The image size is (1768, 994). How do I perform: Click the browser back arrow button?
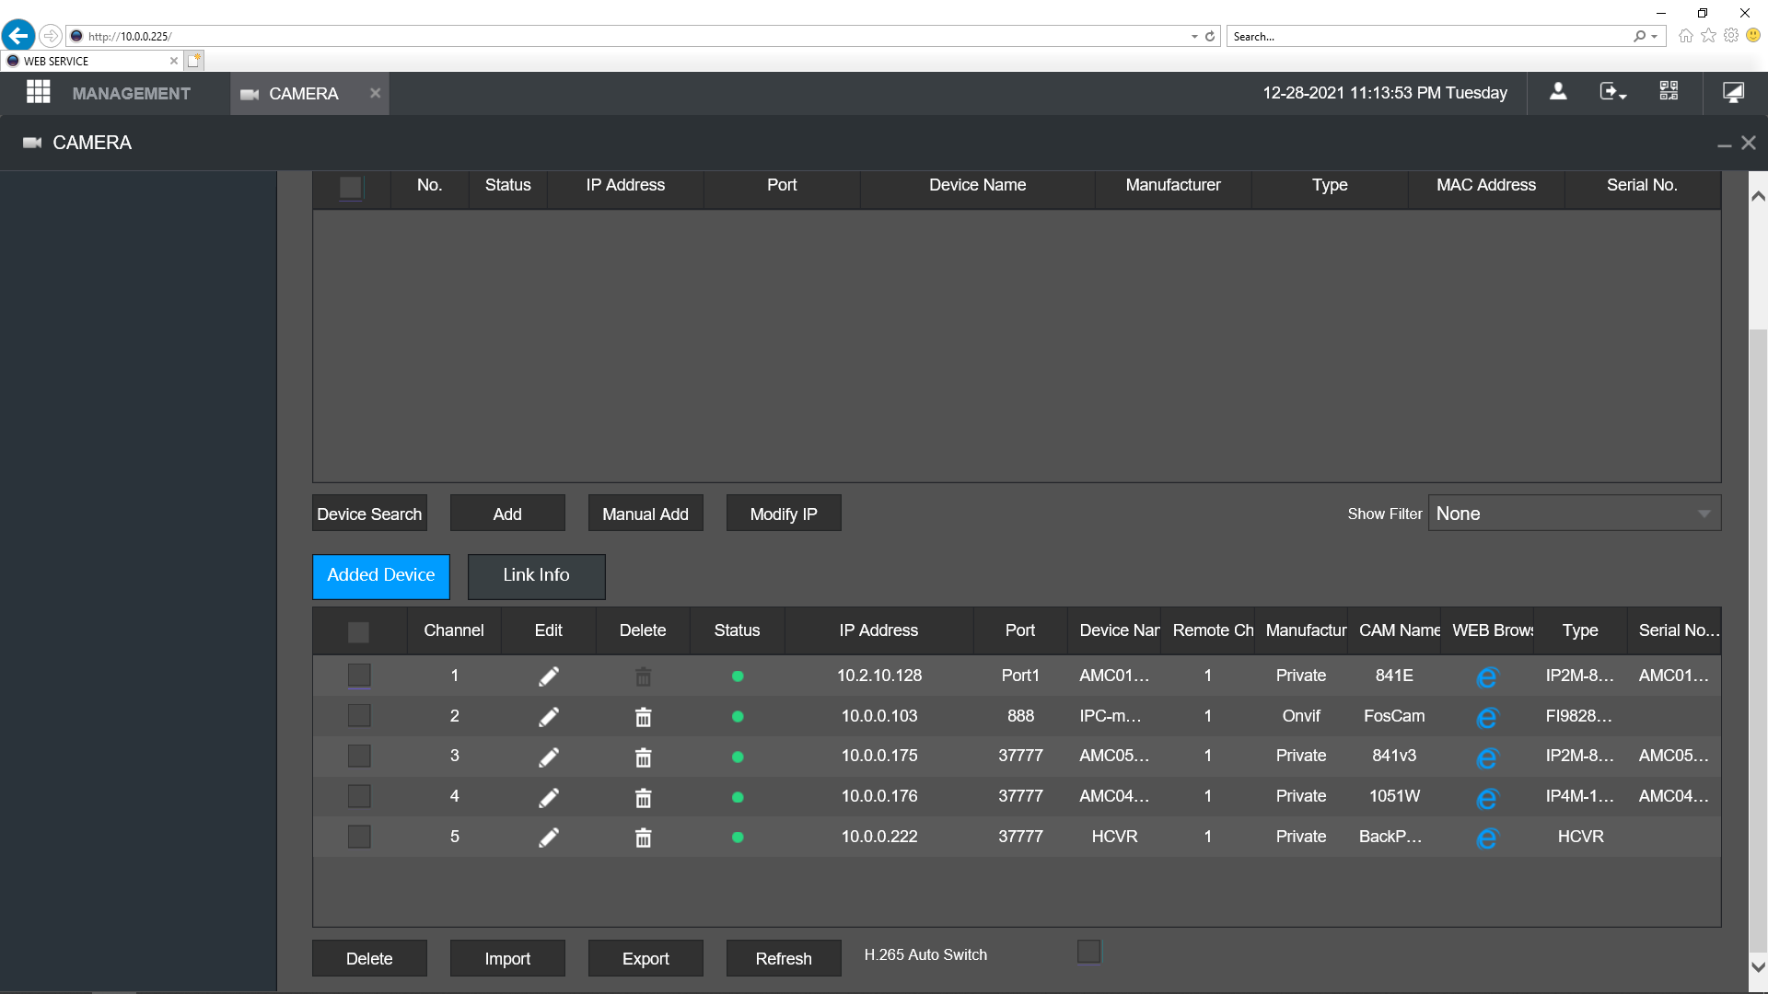pyautogui.click(x=18, y=36)
